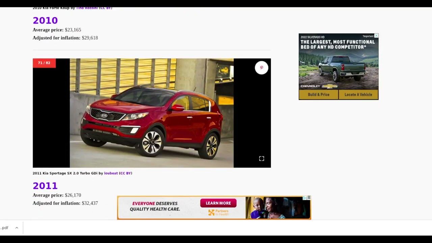Close the bottom health care banner ad
432x243 pixels.
pos(309,198)
